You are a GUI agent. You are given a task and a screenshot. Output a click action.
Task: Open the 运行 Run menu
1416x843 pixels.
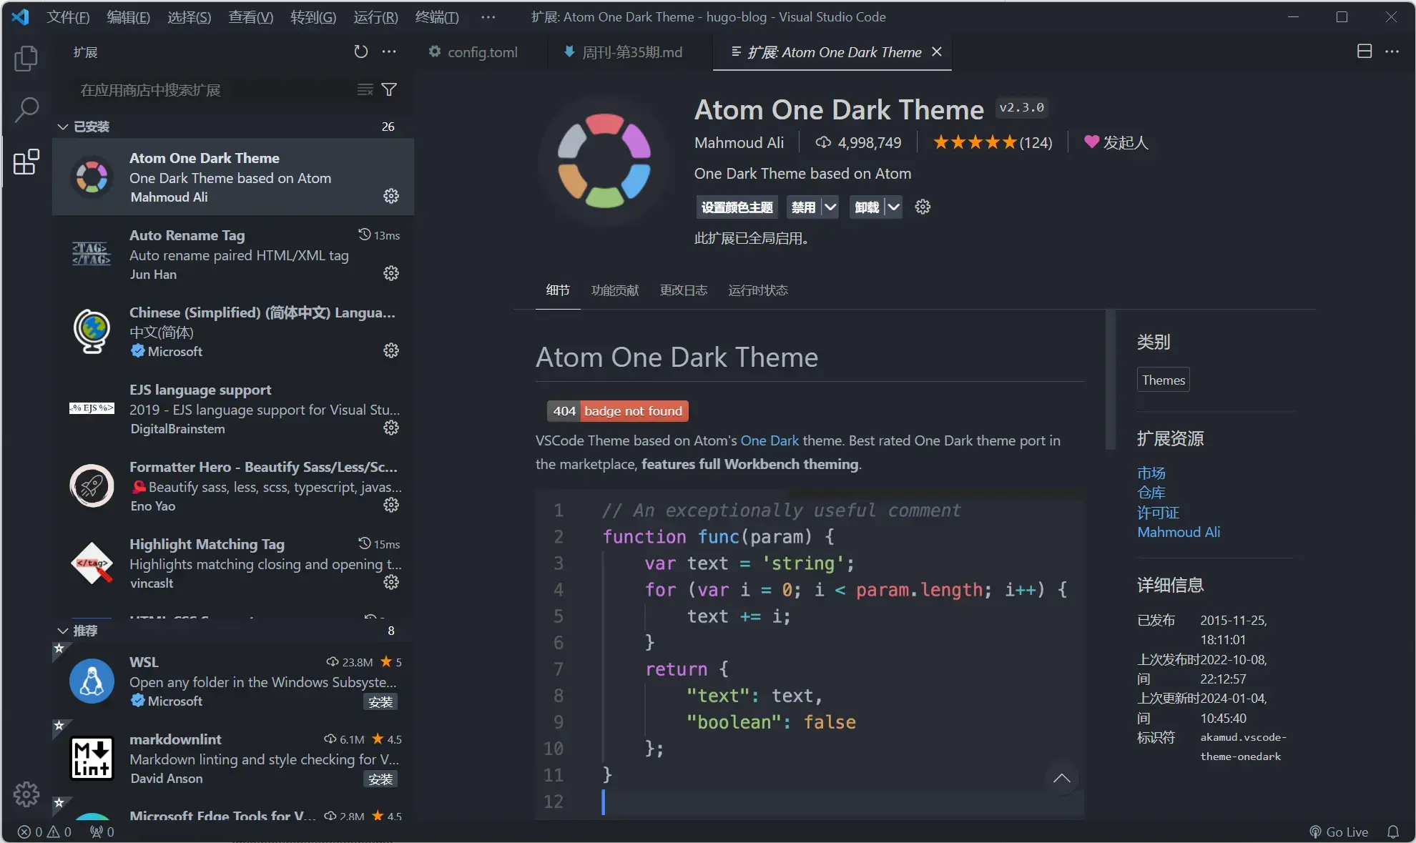(x=375, y=16)
